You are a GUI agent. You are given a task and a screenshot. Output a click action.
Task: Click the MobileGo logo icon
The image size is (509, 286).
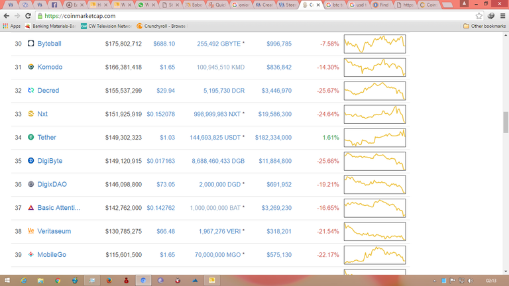[31, 254]
